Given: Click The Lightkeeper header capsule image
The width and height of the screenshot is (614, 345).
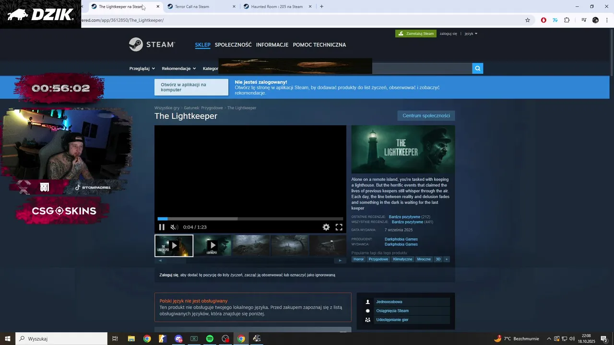Looking at the screenshot, I should tap(403, 149).
